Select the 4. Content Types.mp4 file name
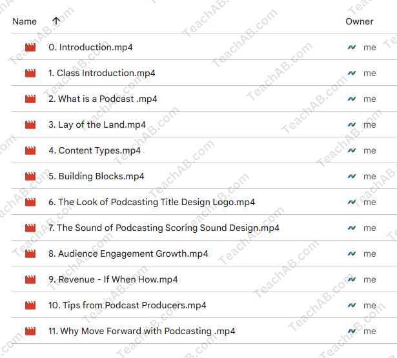 click(94, 150)
